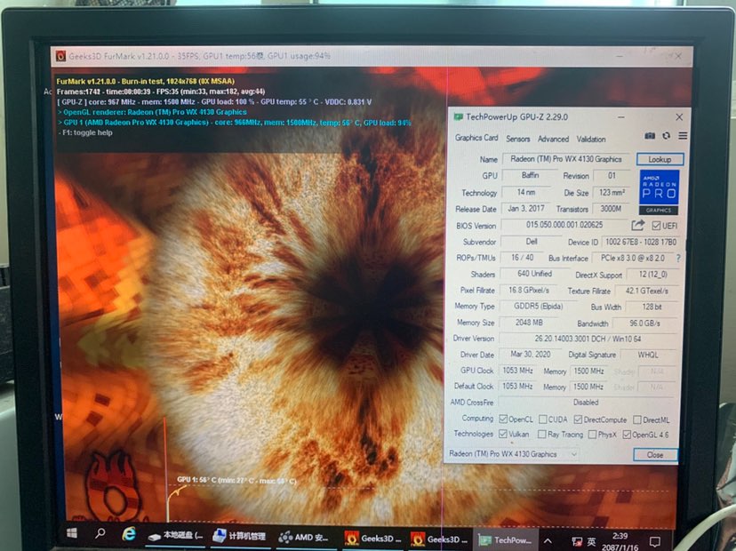Click the Digital Signature WHQL field
Image resolution: width=736 pixels, height=551 pixels.
[648, 355]
